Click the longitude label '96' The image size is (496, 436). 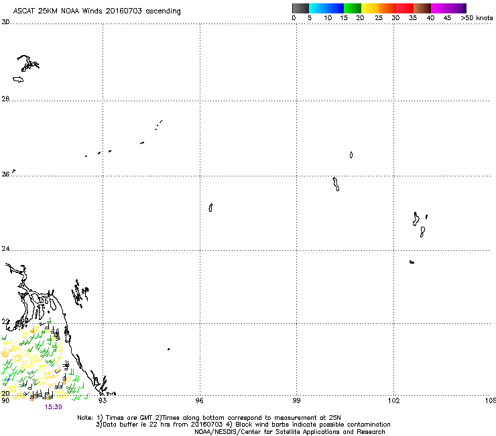200,400
